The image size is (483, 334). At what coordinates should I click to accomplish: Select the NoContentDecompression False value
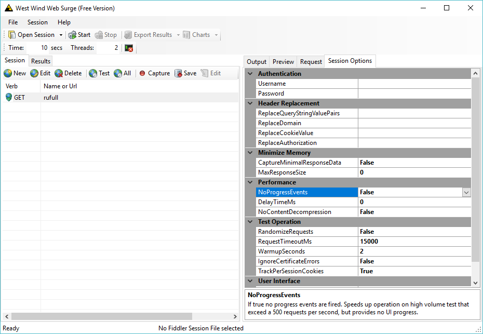(414, 212)
